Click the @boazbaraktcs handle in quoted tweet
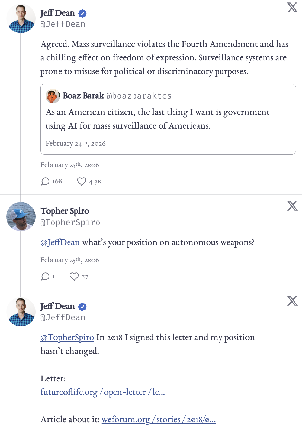 [139, 96]
